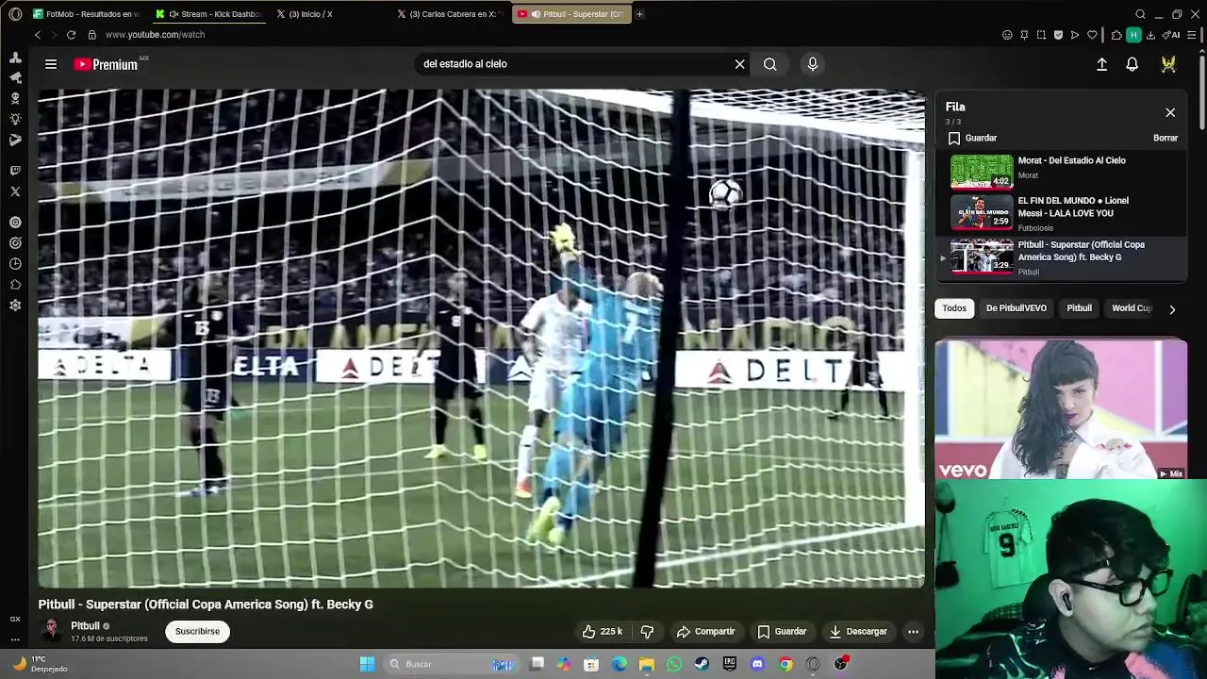Reload the current page
This screenshot has width=1207, height=679.
tap(71, 35)
